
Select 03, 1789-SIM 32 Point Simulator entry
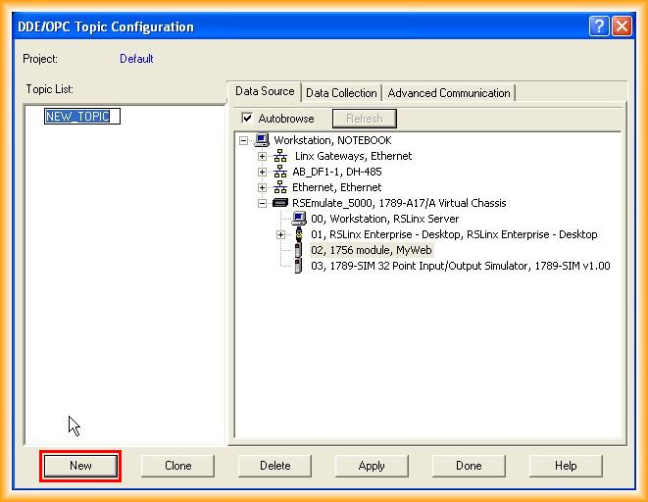[460, 266]
